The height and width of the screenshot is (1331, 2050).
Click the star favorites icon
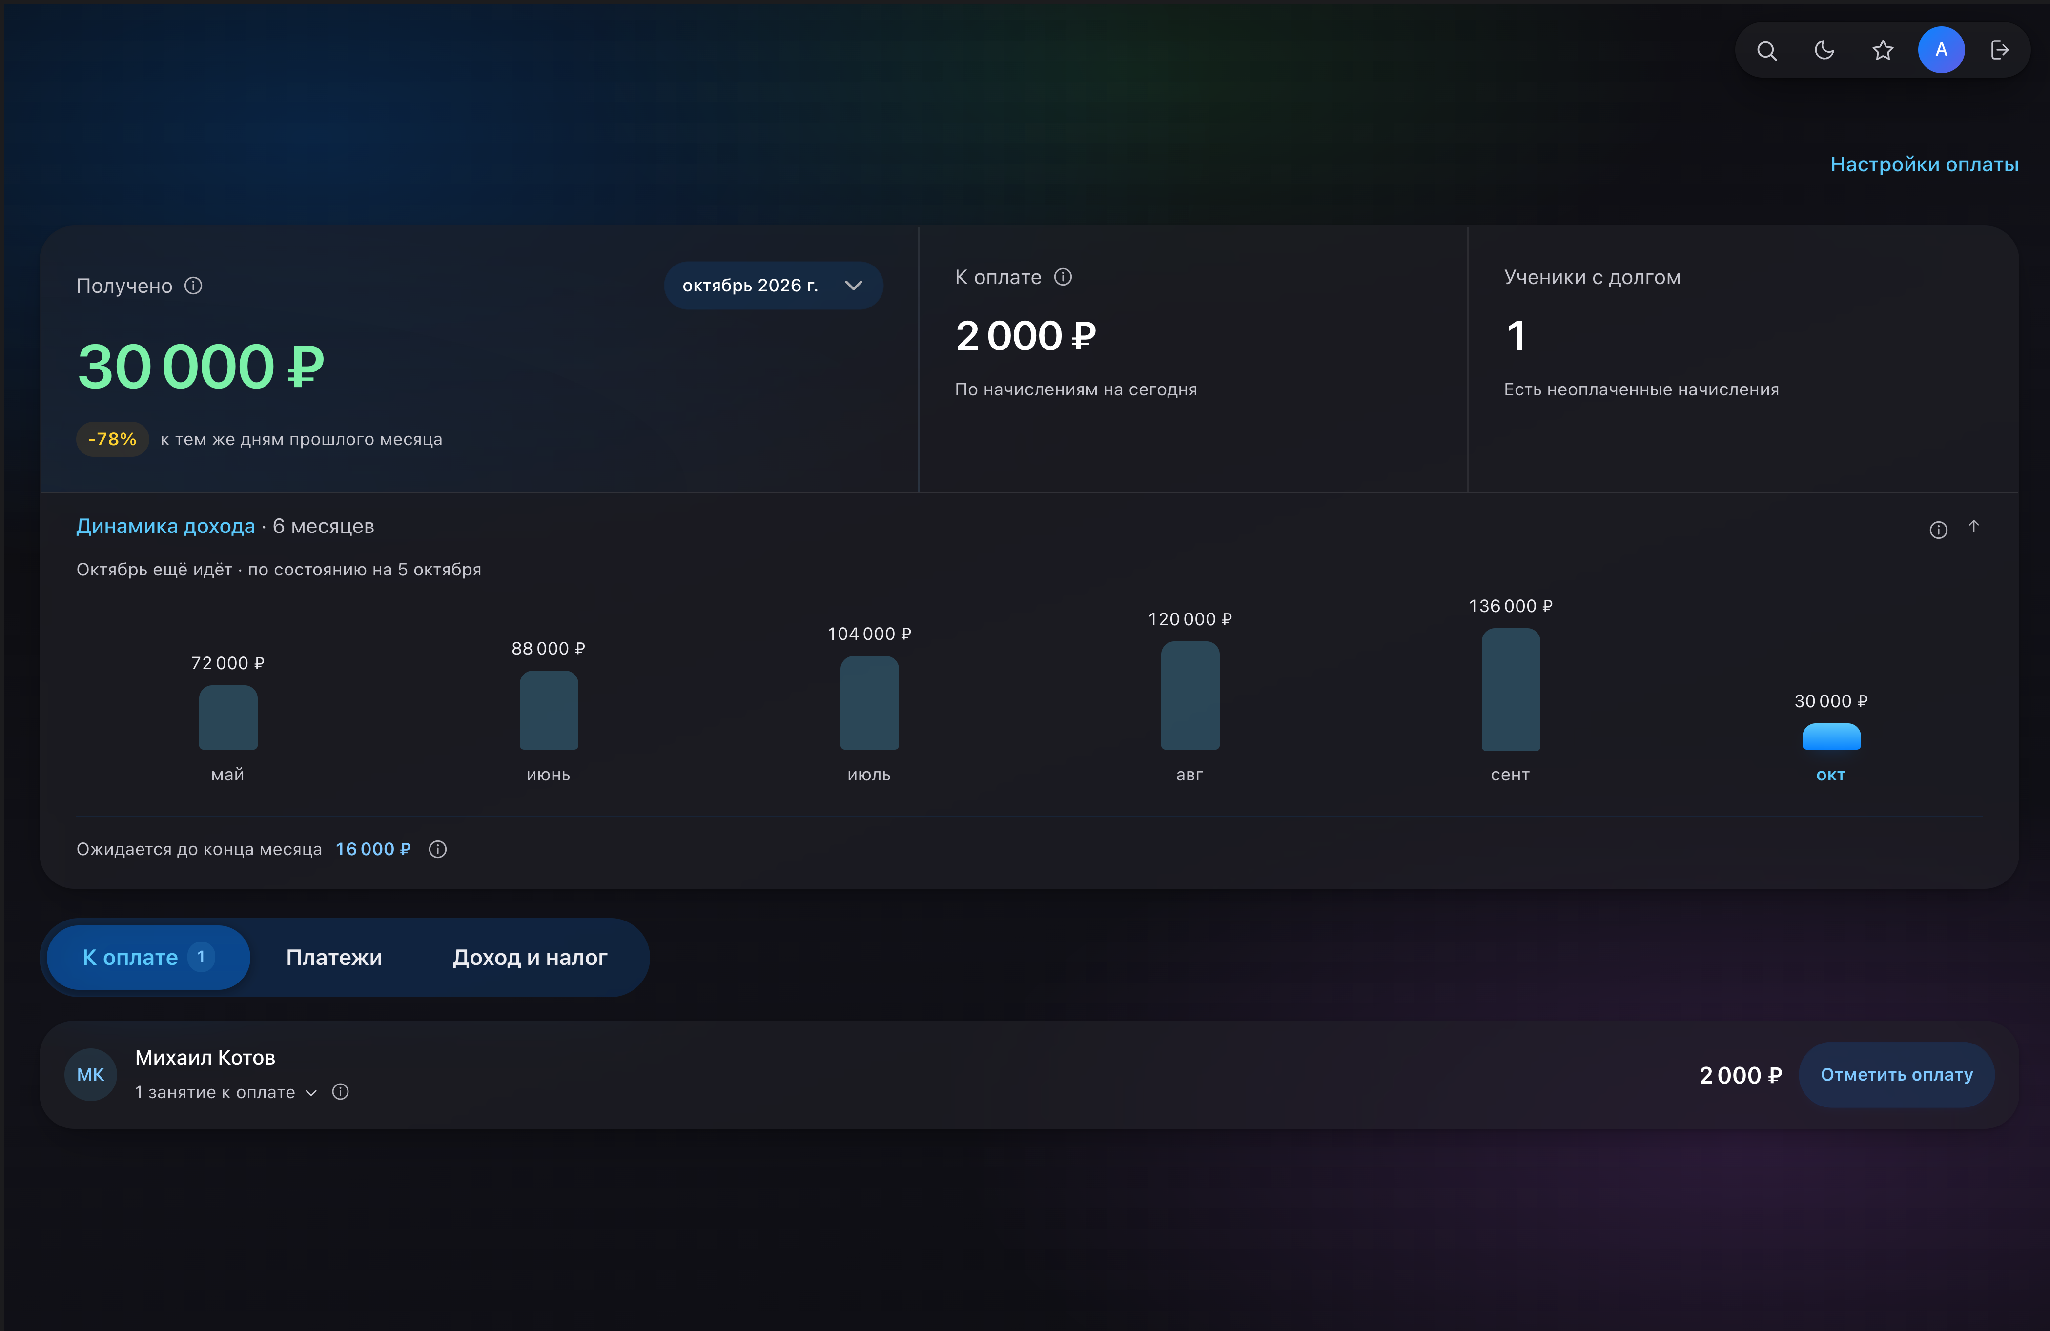point(1883,50)
